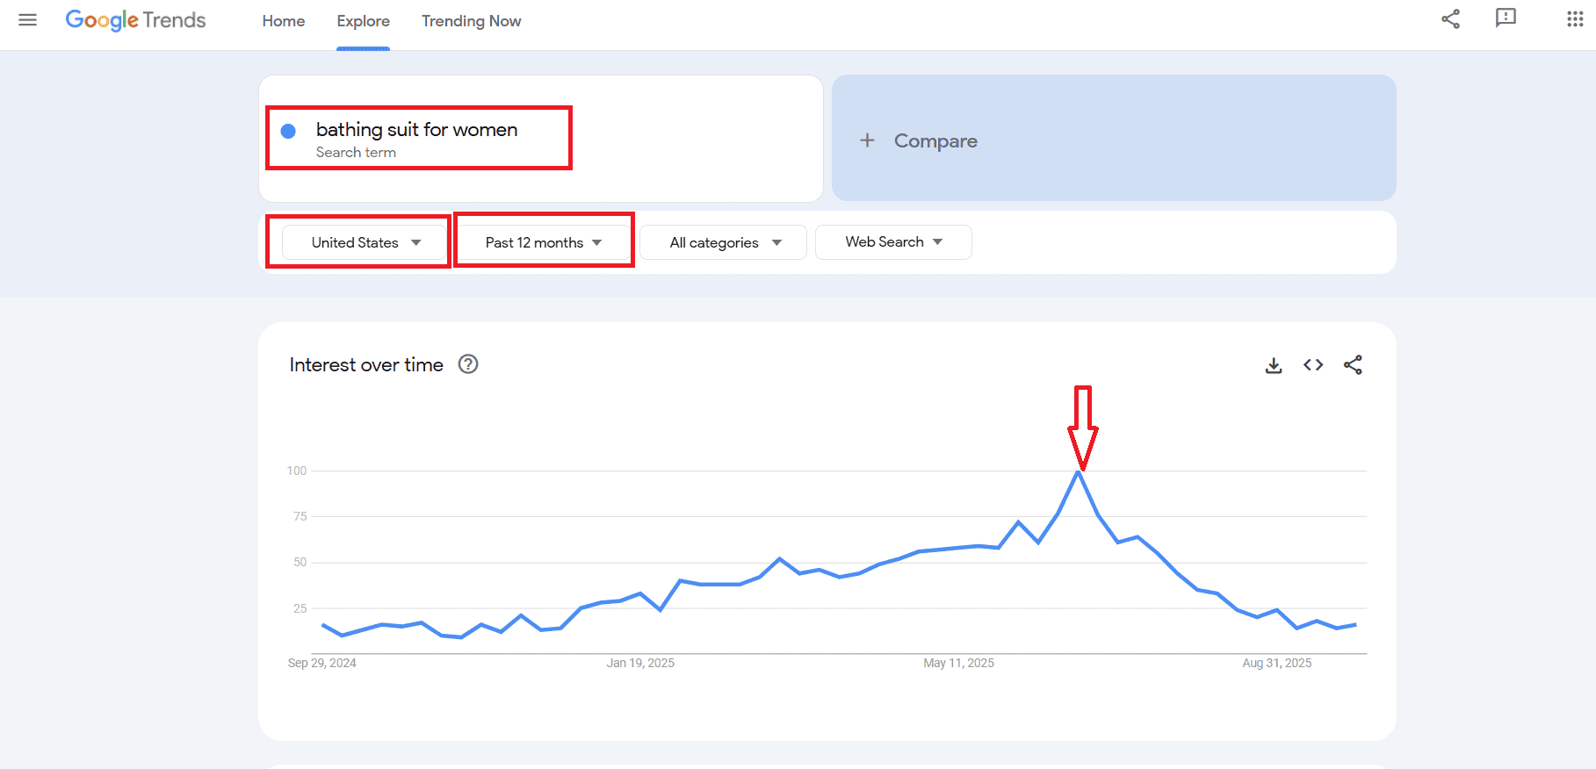Open the All categories dropdown

[x=722, y=242]
